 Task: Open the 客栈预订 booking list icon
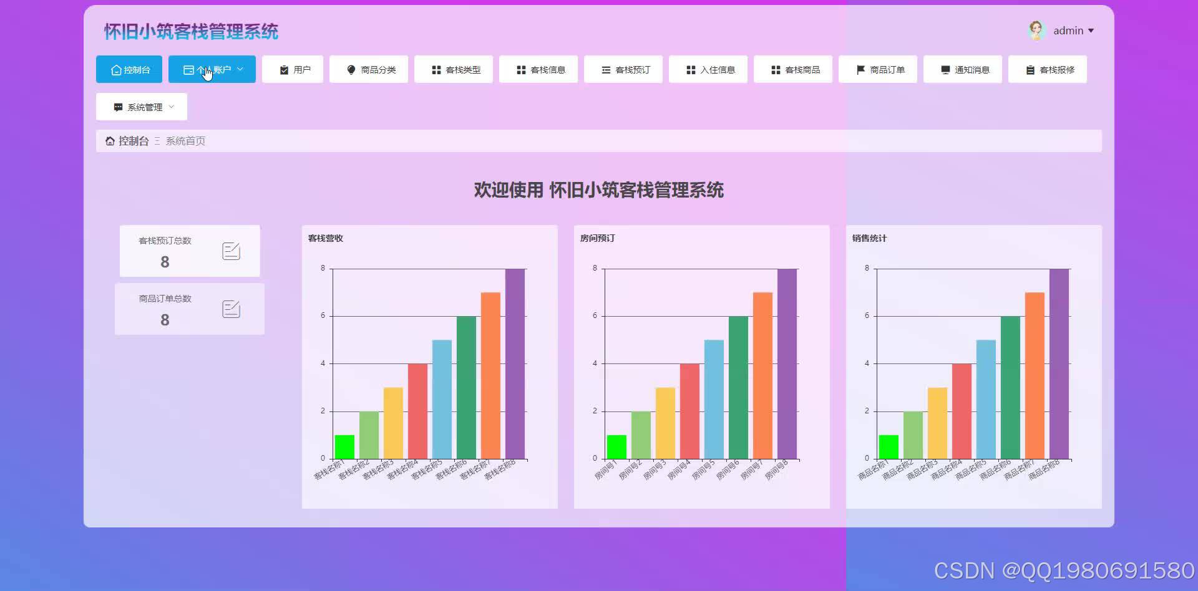605,69
